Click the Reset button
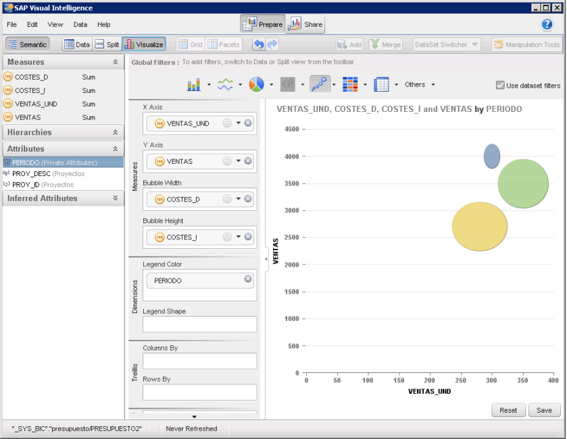 tap(508, 410)
